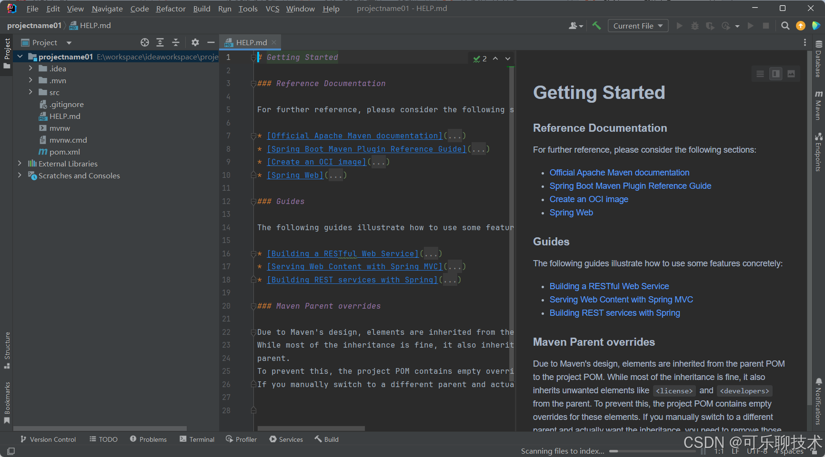Collapse the projectname01 root node
This screenshot has height=457, width=825.
coord(20,57)
